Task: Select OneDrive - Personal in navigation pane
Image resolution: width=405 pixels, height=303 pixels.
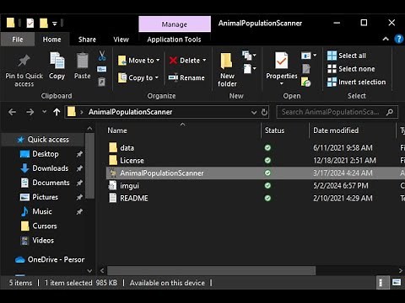Action: 50,259
